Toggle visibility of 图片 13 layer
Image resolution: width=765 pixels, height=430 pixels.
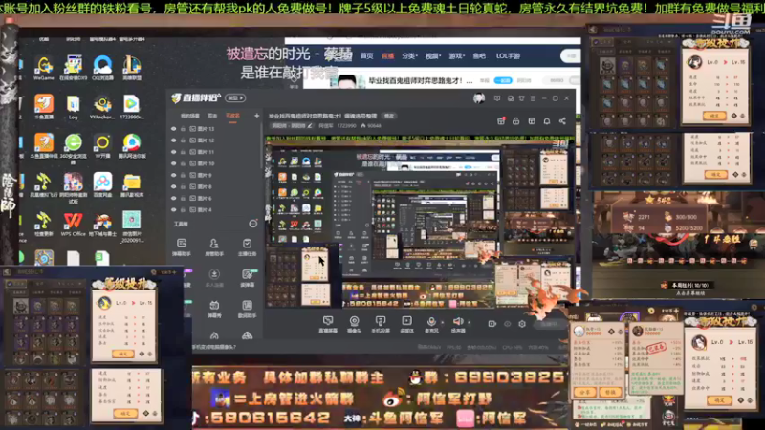click(174, 129)
